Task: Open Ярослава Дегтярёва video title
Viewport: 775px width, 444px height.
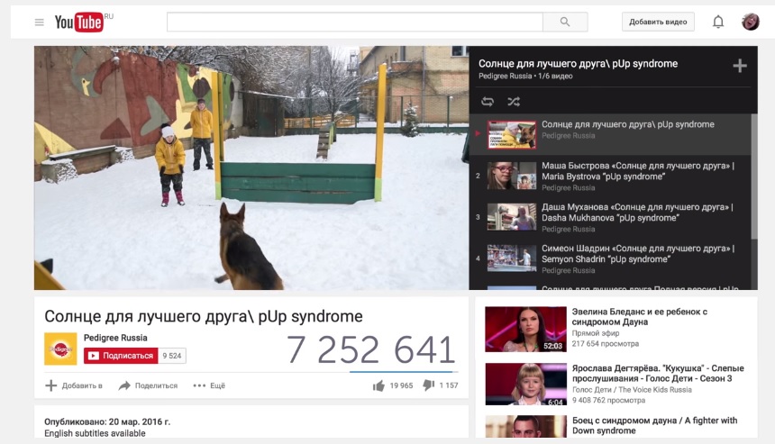Action: pyautogui.click(x=658, y=374)
